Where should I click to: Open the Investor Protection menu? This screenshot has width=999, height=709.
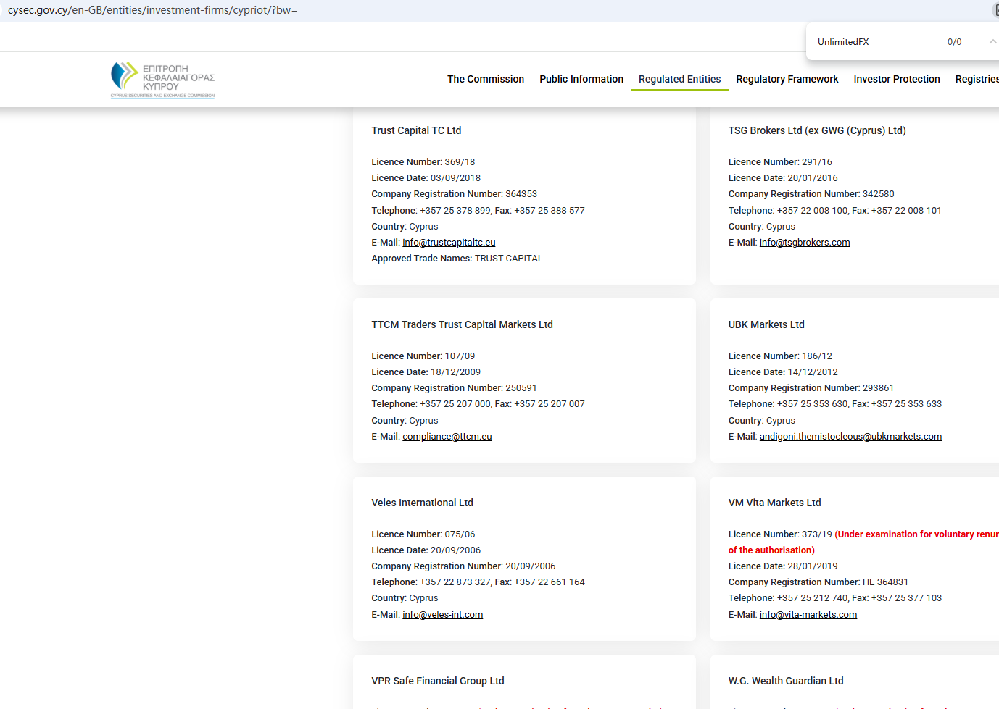pyautogui.click(x=896, y=79)
